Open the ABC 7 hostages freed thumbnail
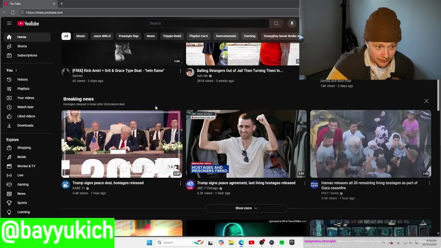Screen dimensions: 441x248 point(246,144)
